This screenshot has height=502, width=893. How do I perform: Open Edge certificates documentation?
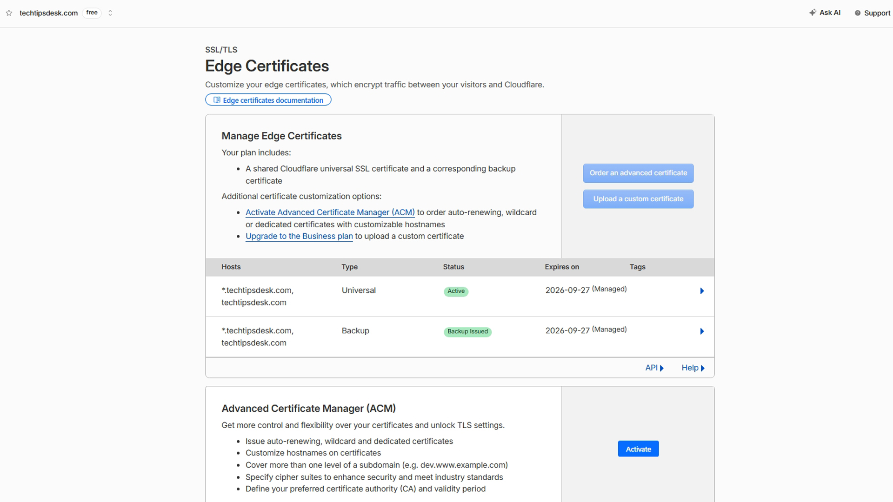coord(268,100)
